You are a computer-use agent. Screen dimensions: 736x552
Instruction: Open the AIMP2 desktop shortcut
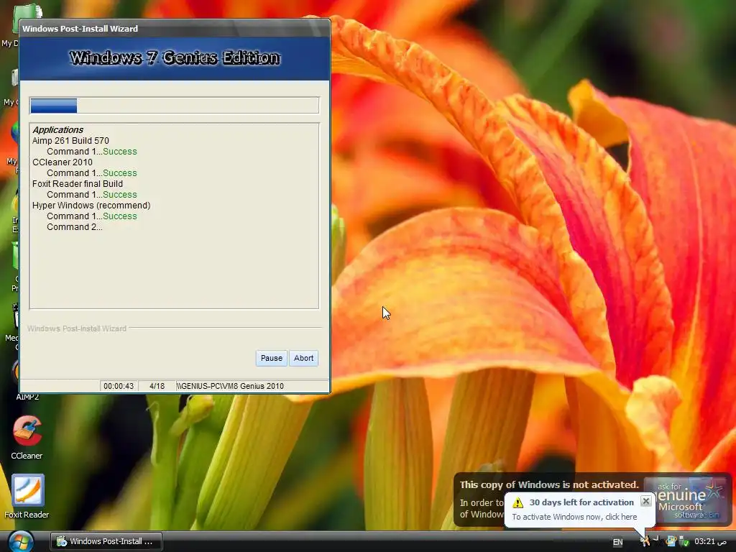pyautogui.click(x=27, y=397)
